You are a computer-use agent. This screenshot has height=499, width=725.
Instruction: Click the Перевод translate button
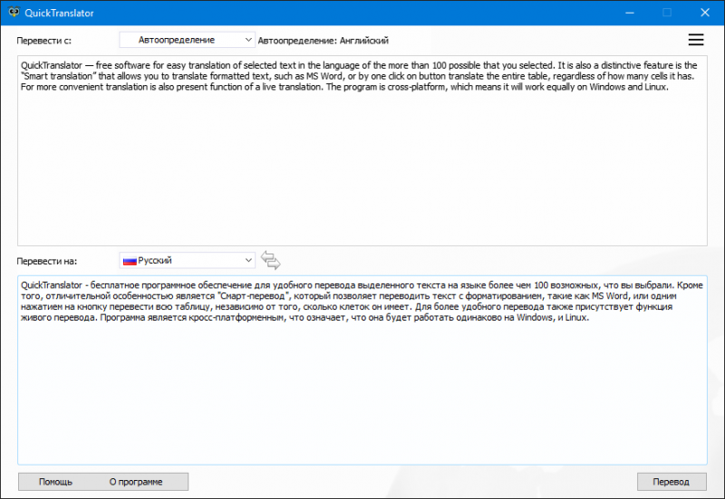click(x=672, y=482)
